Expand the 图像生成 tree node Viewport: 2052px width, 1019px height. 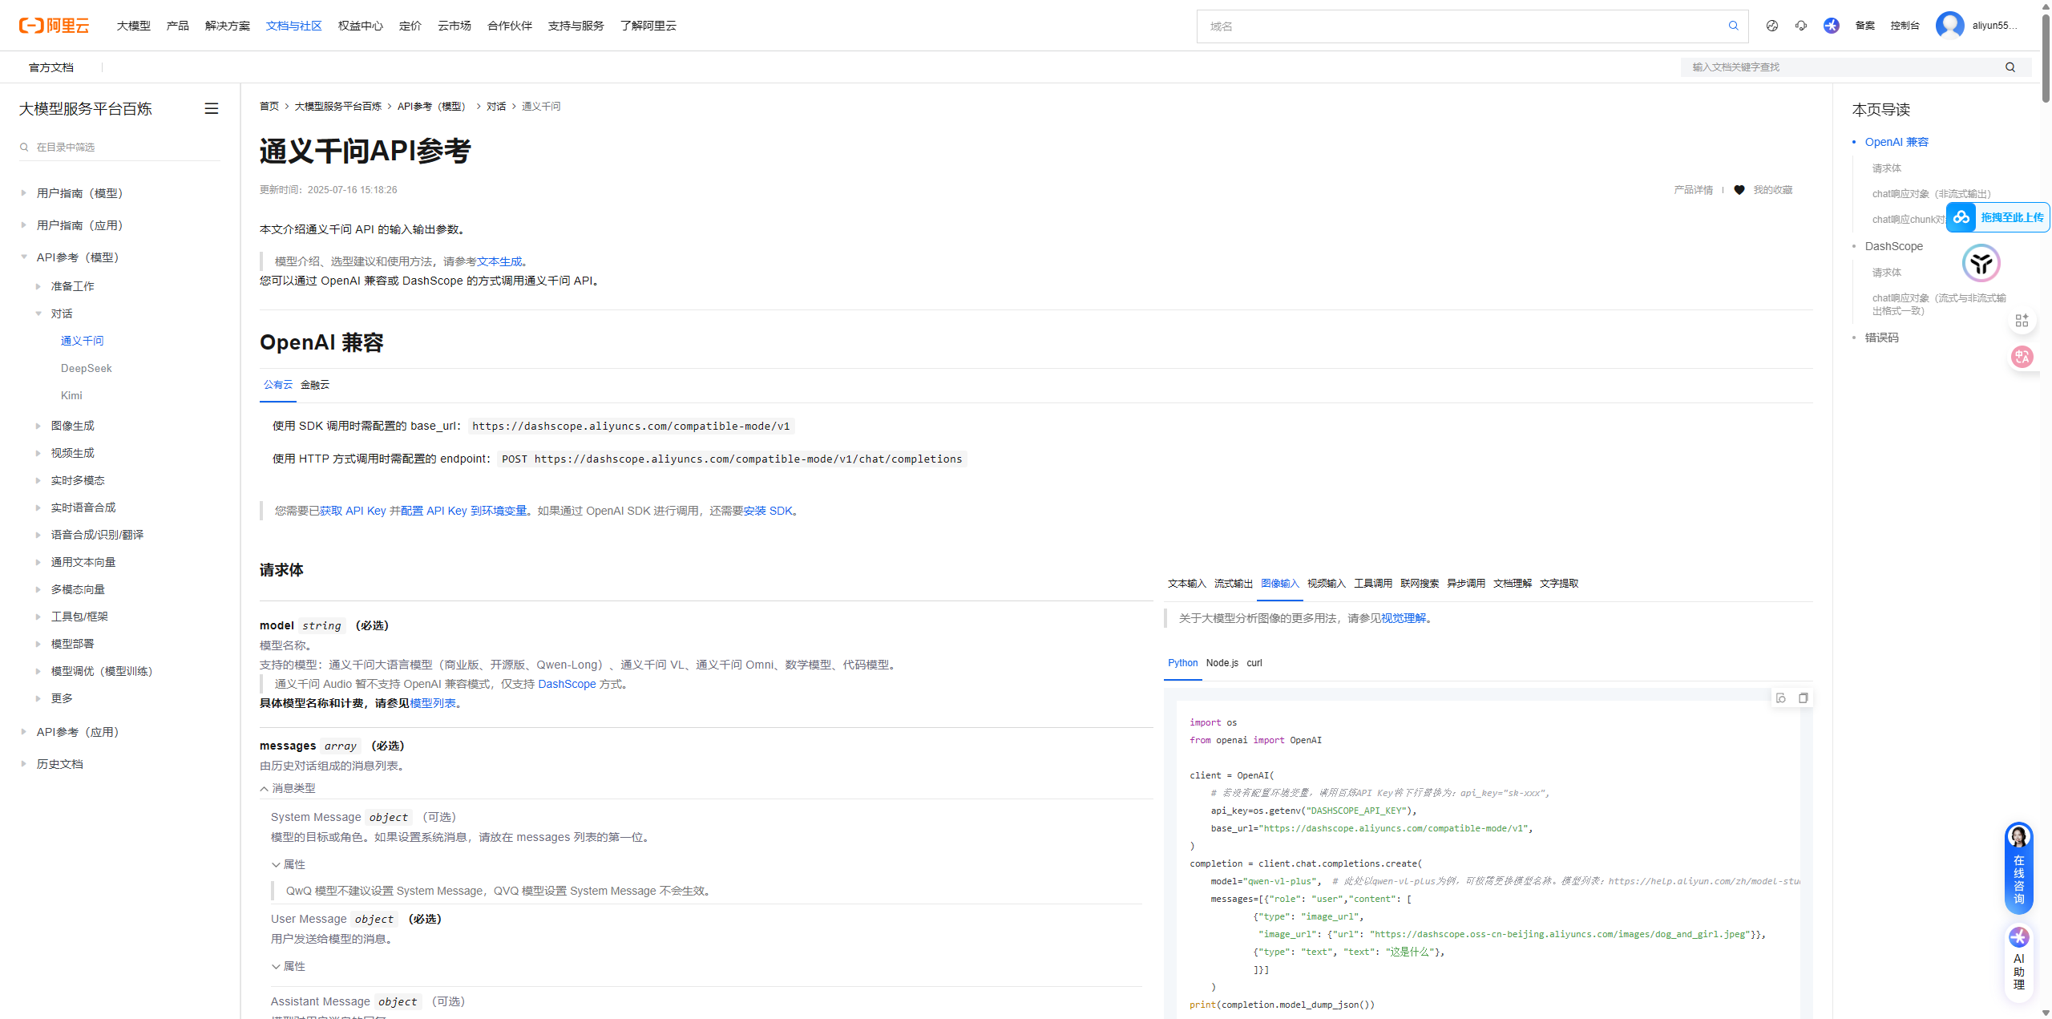coord(38,426)
